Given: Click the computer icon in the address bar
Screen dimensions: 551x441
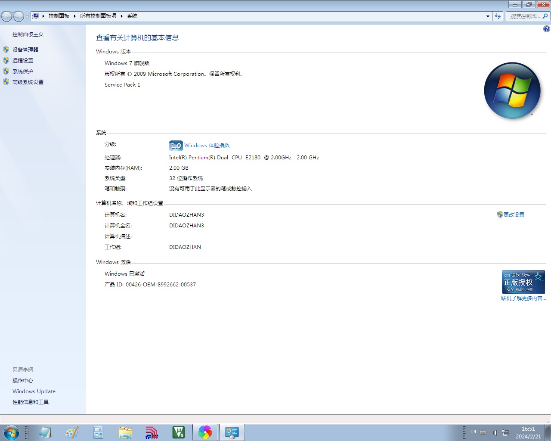Looking at the screenshot, I should click(x=36, y=16).
